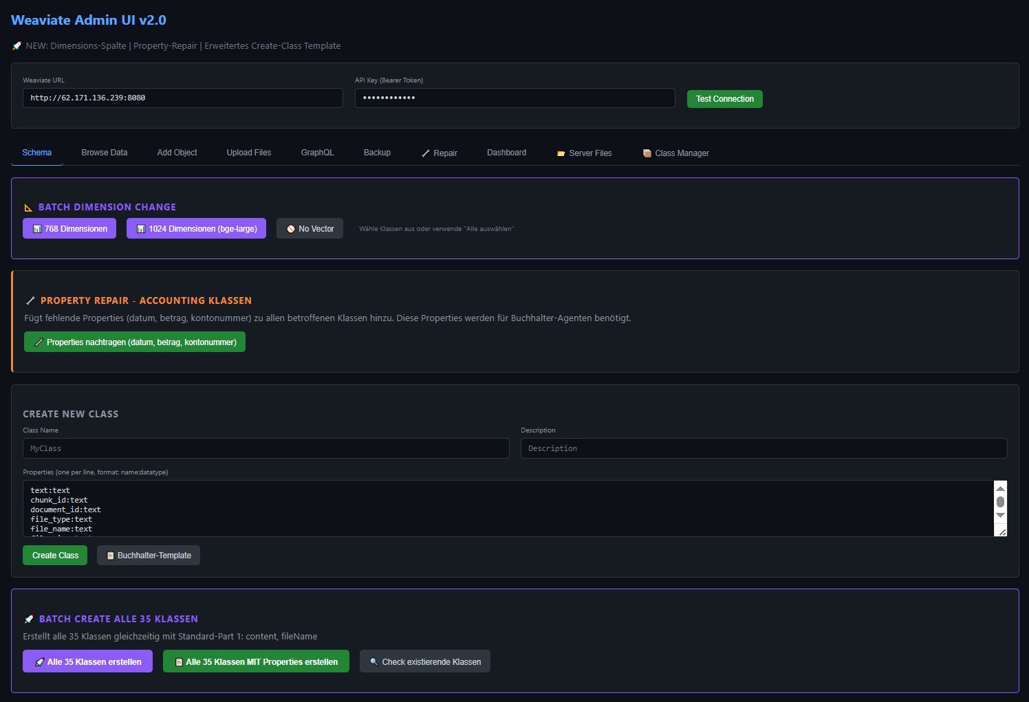Click the rocket icon beside the NEW banner
Viewport: 1029px width, 702px height.
(17, 46)
